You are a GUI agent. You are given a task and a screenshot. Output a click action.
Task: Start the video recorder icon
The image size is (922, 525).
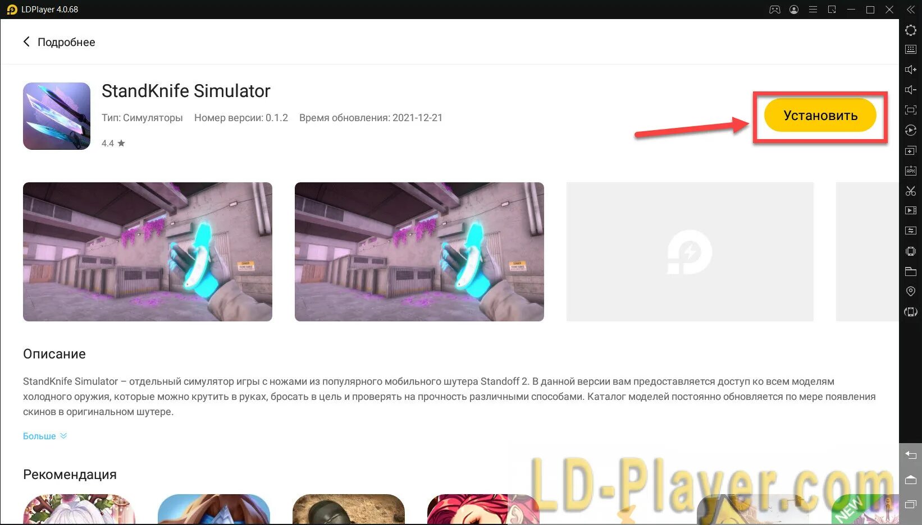point(911,210)
